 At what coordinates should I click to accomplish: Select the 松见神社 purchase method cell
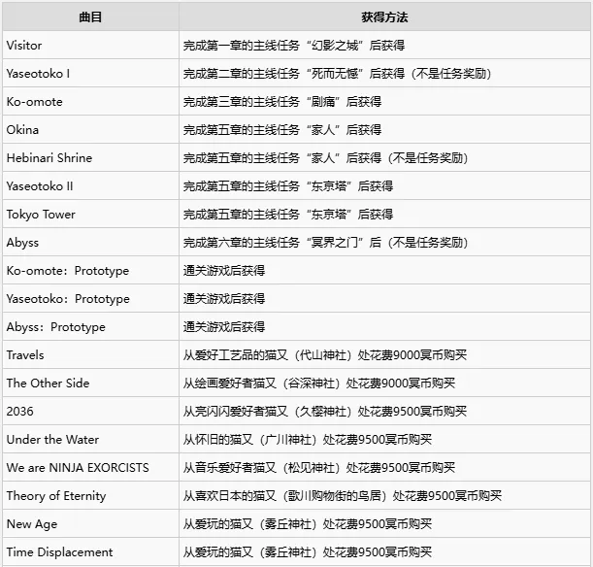384,467
